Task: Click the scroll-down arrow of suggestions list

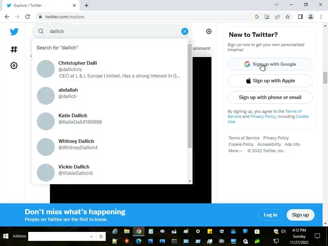Action: pos(190,181)
